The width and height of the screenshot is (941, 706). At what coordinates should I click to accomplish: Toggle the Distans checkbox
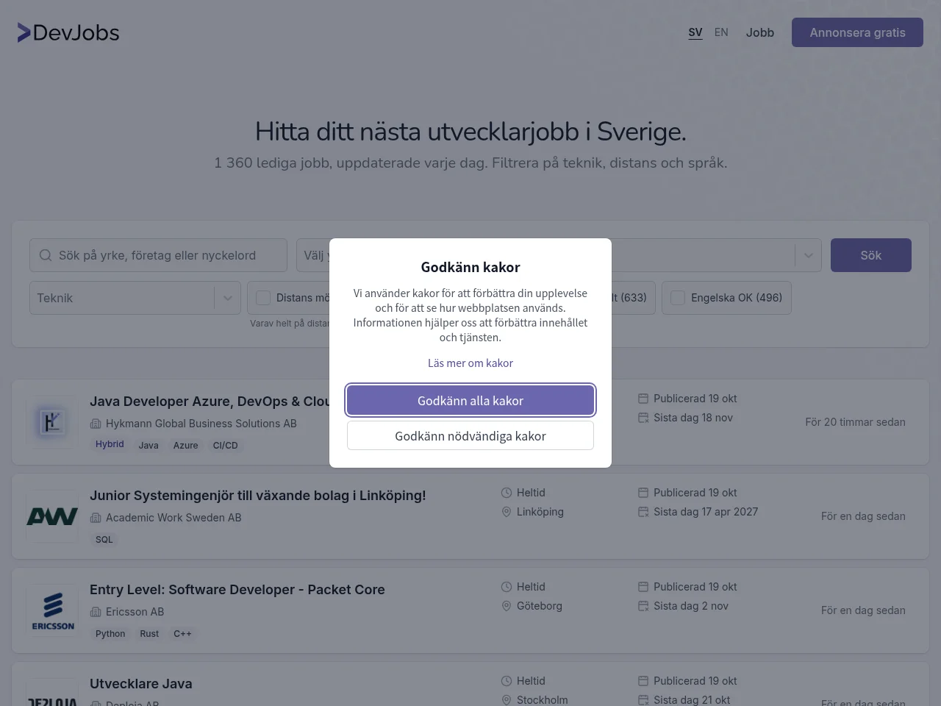click(263, 298)
